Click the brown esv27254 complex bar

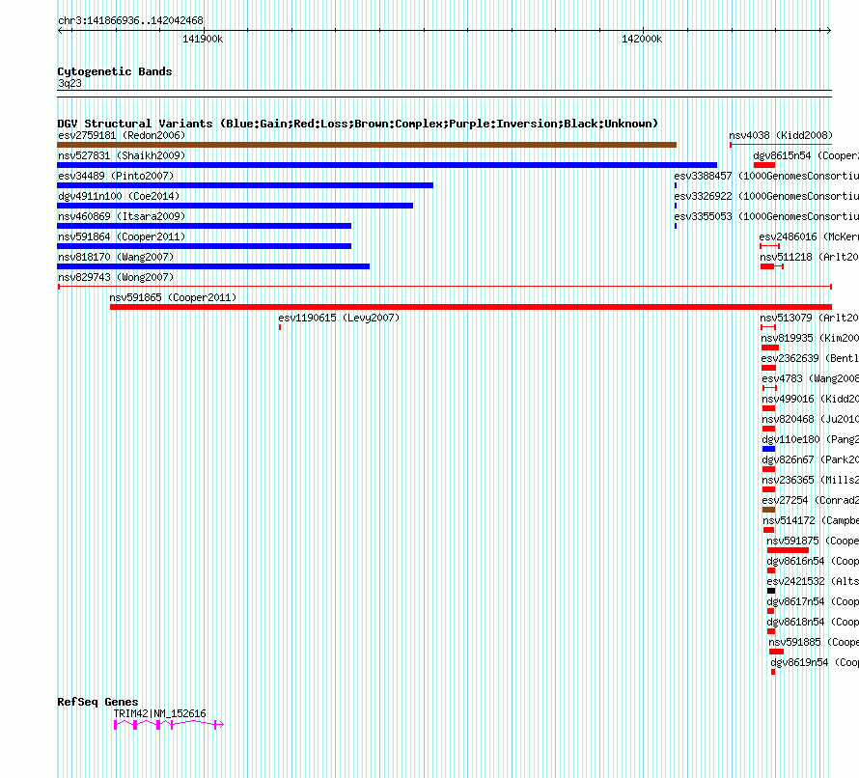pyautogui.click(x=768, y=510)
